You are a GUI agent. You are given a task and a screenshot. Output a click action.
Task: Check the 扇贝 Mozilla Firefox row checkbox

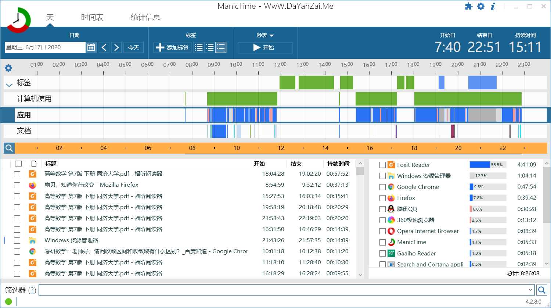pyautogui.click(x=17, y=185)
